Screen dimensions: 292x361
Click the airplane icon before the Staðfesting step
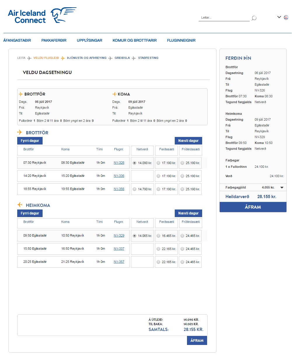pos(134,58)
